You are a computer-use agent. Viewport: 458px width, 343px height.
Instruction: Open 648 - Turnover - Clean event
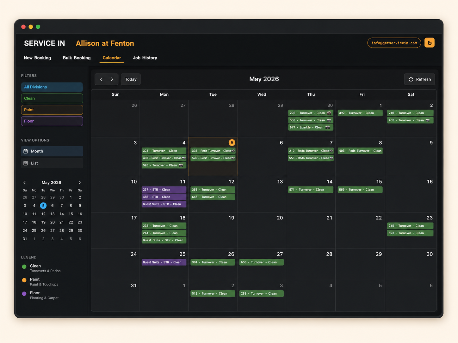pos(213,197)
